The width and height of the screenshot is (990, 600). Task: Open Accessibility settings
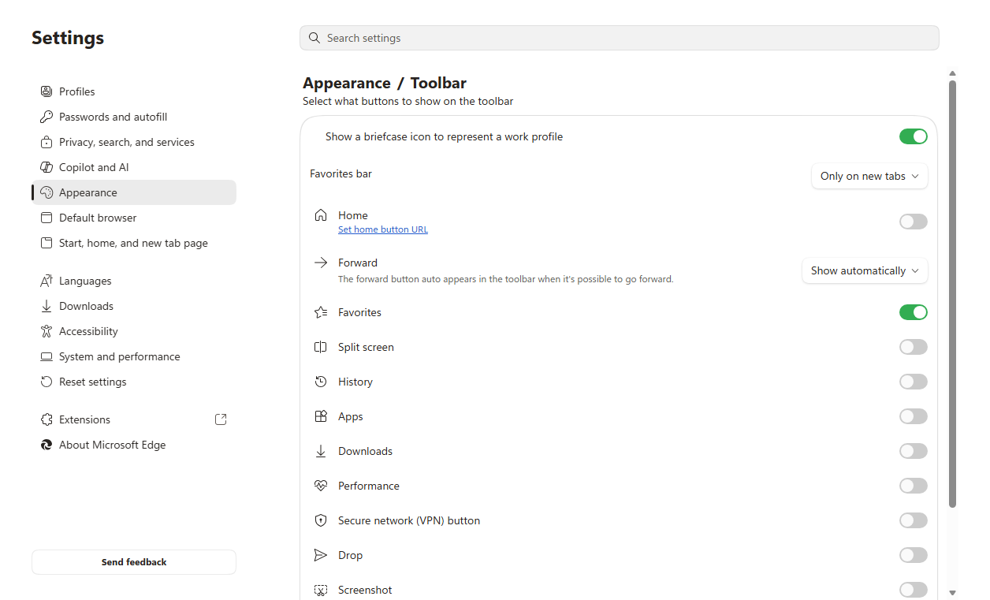[134, 331]
